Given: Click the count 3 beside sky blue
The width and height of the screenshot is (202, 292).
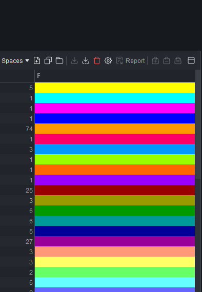Looking at the screenshot, I should tap(31, 150).
